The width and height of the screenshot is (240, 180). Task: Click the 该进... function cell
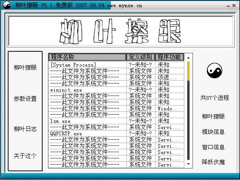pos(169,77)
